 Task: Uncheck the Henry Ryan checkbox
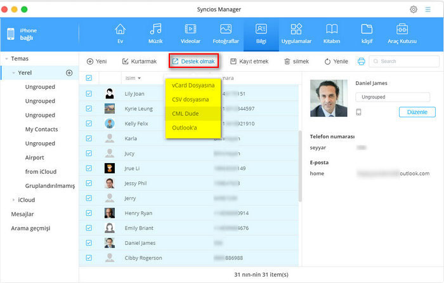[89, 213]
